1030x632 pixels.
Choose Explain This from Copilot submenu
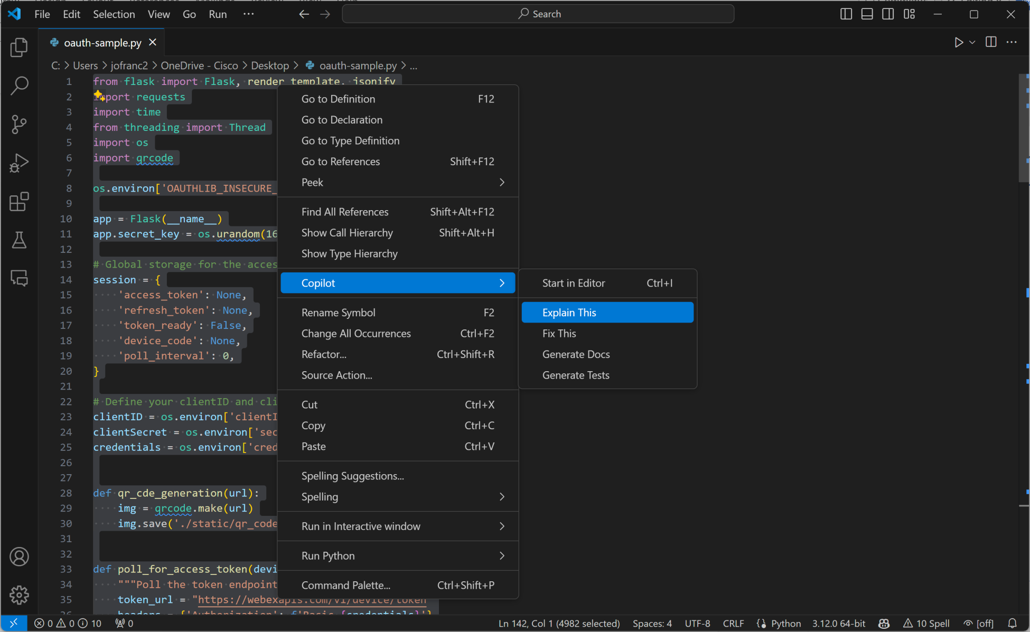pos(607,313)
